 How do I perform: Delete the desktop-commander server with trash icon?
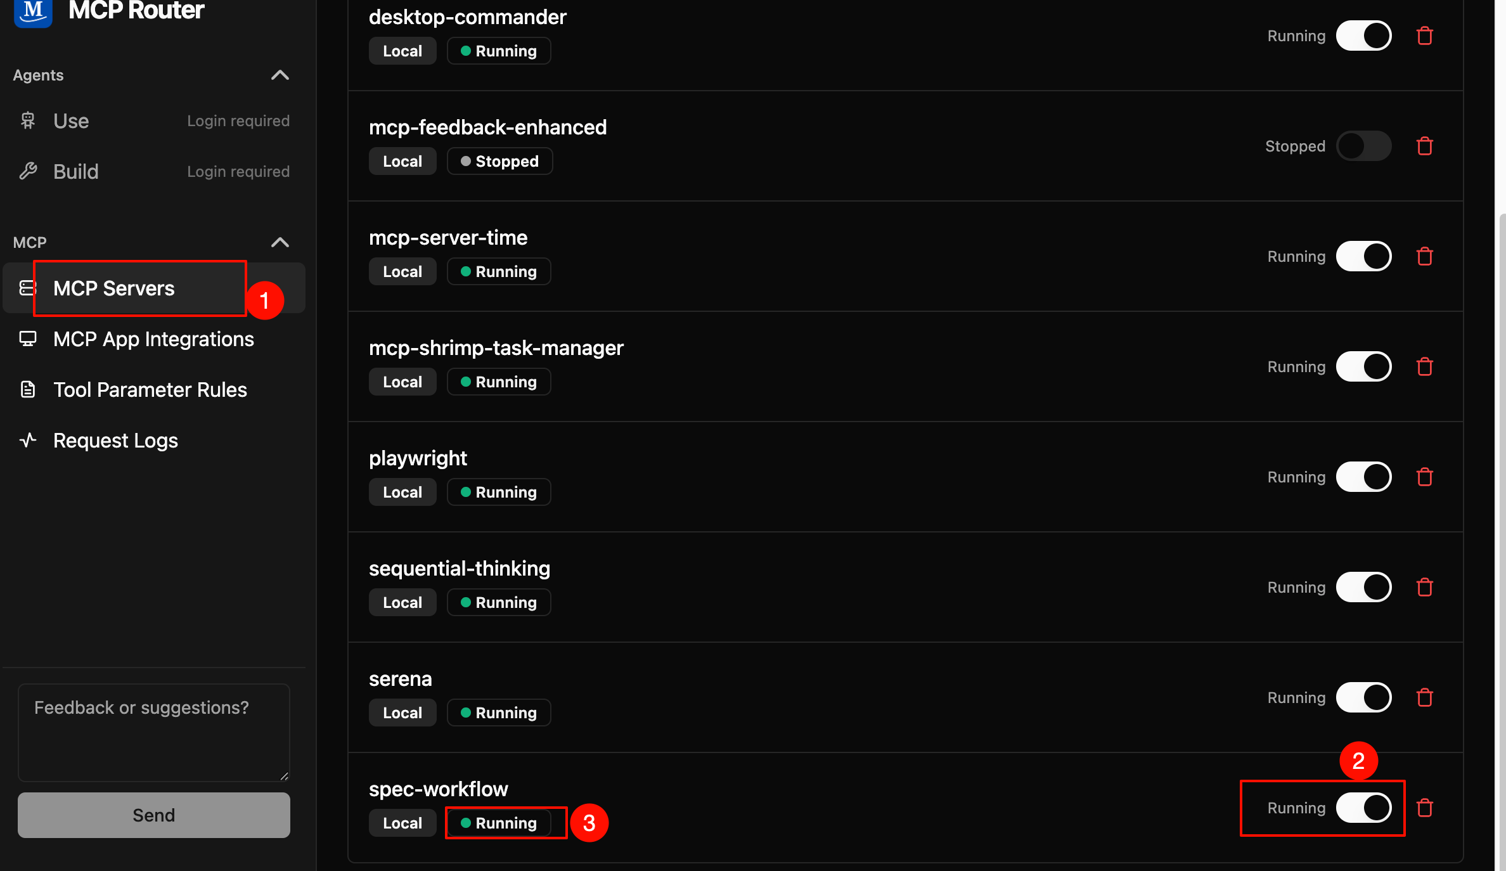1425,35
